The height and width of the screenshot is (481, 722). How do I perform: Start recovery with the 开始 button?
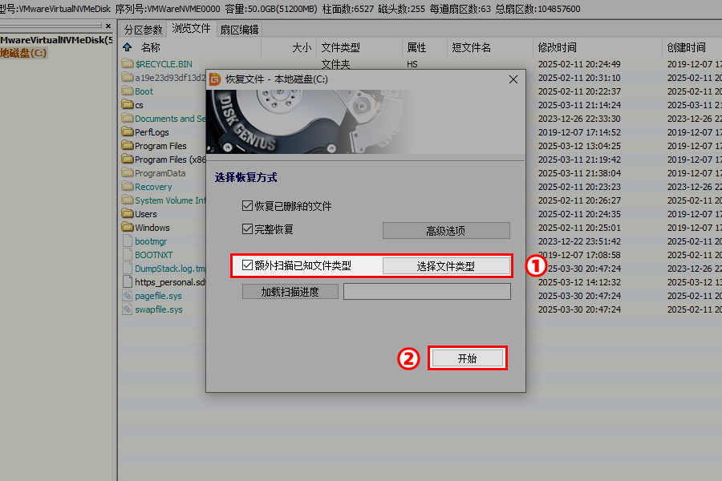468,358
